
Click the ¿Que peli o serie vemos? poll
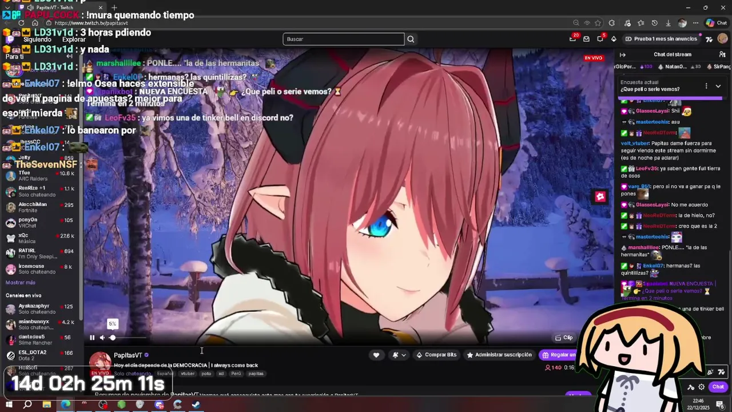(x=650, y=89)
